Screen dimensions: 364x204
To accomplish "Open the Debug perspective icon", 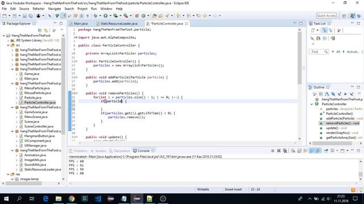I will [x=359, y=16].
